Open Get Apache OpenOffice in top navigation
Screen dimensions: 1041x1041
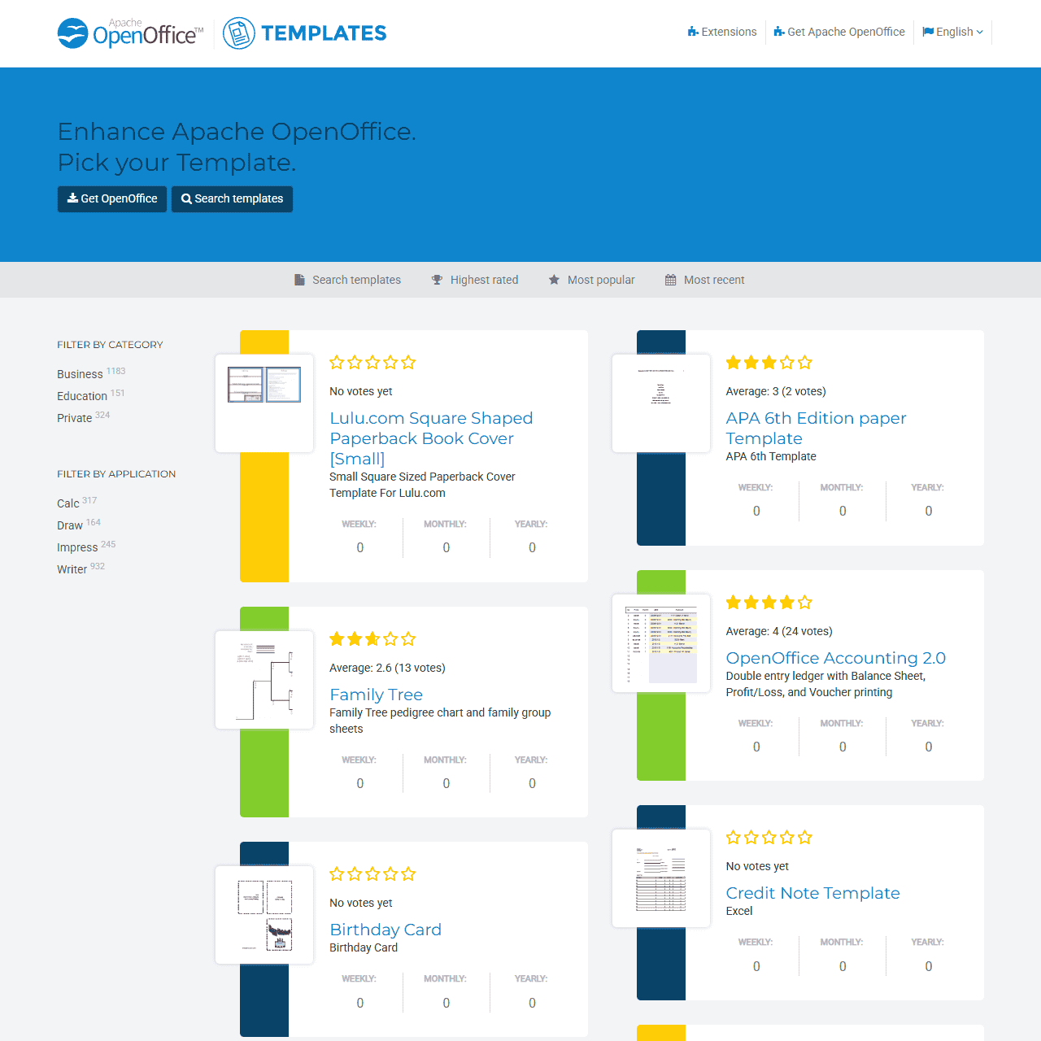(838, 32)
